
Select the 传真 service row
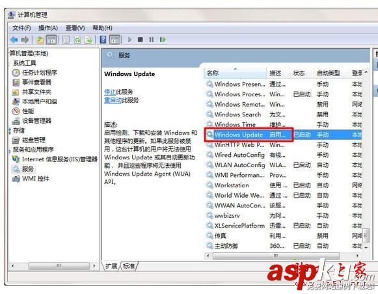[x=284, y=236]
